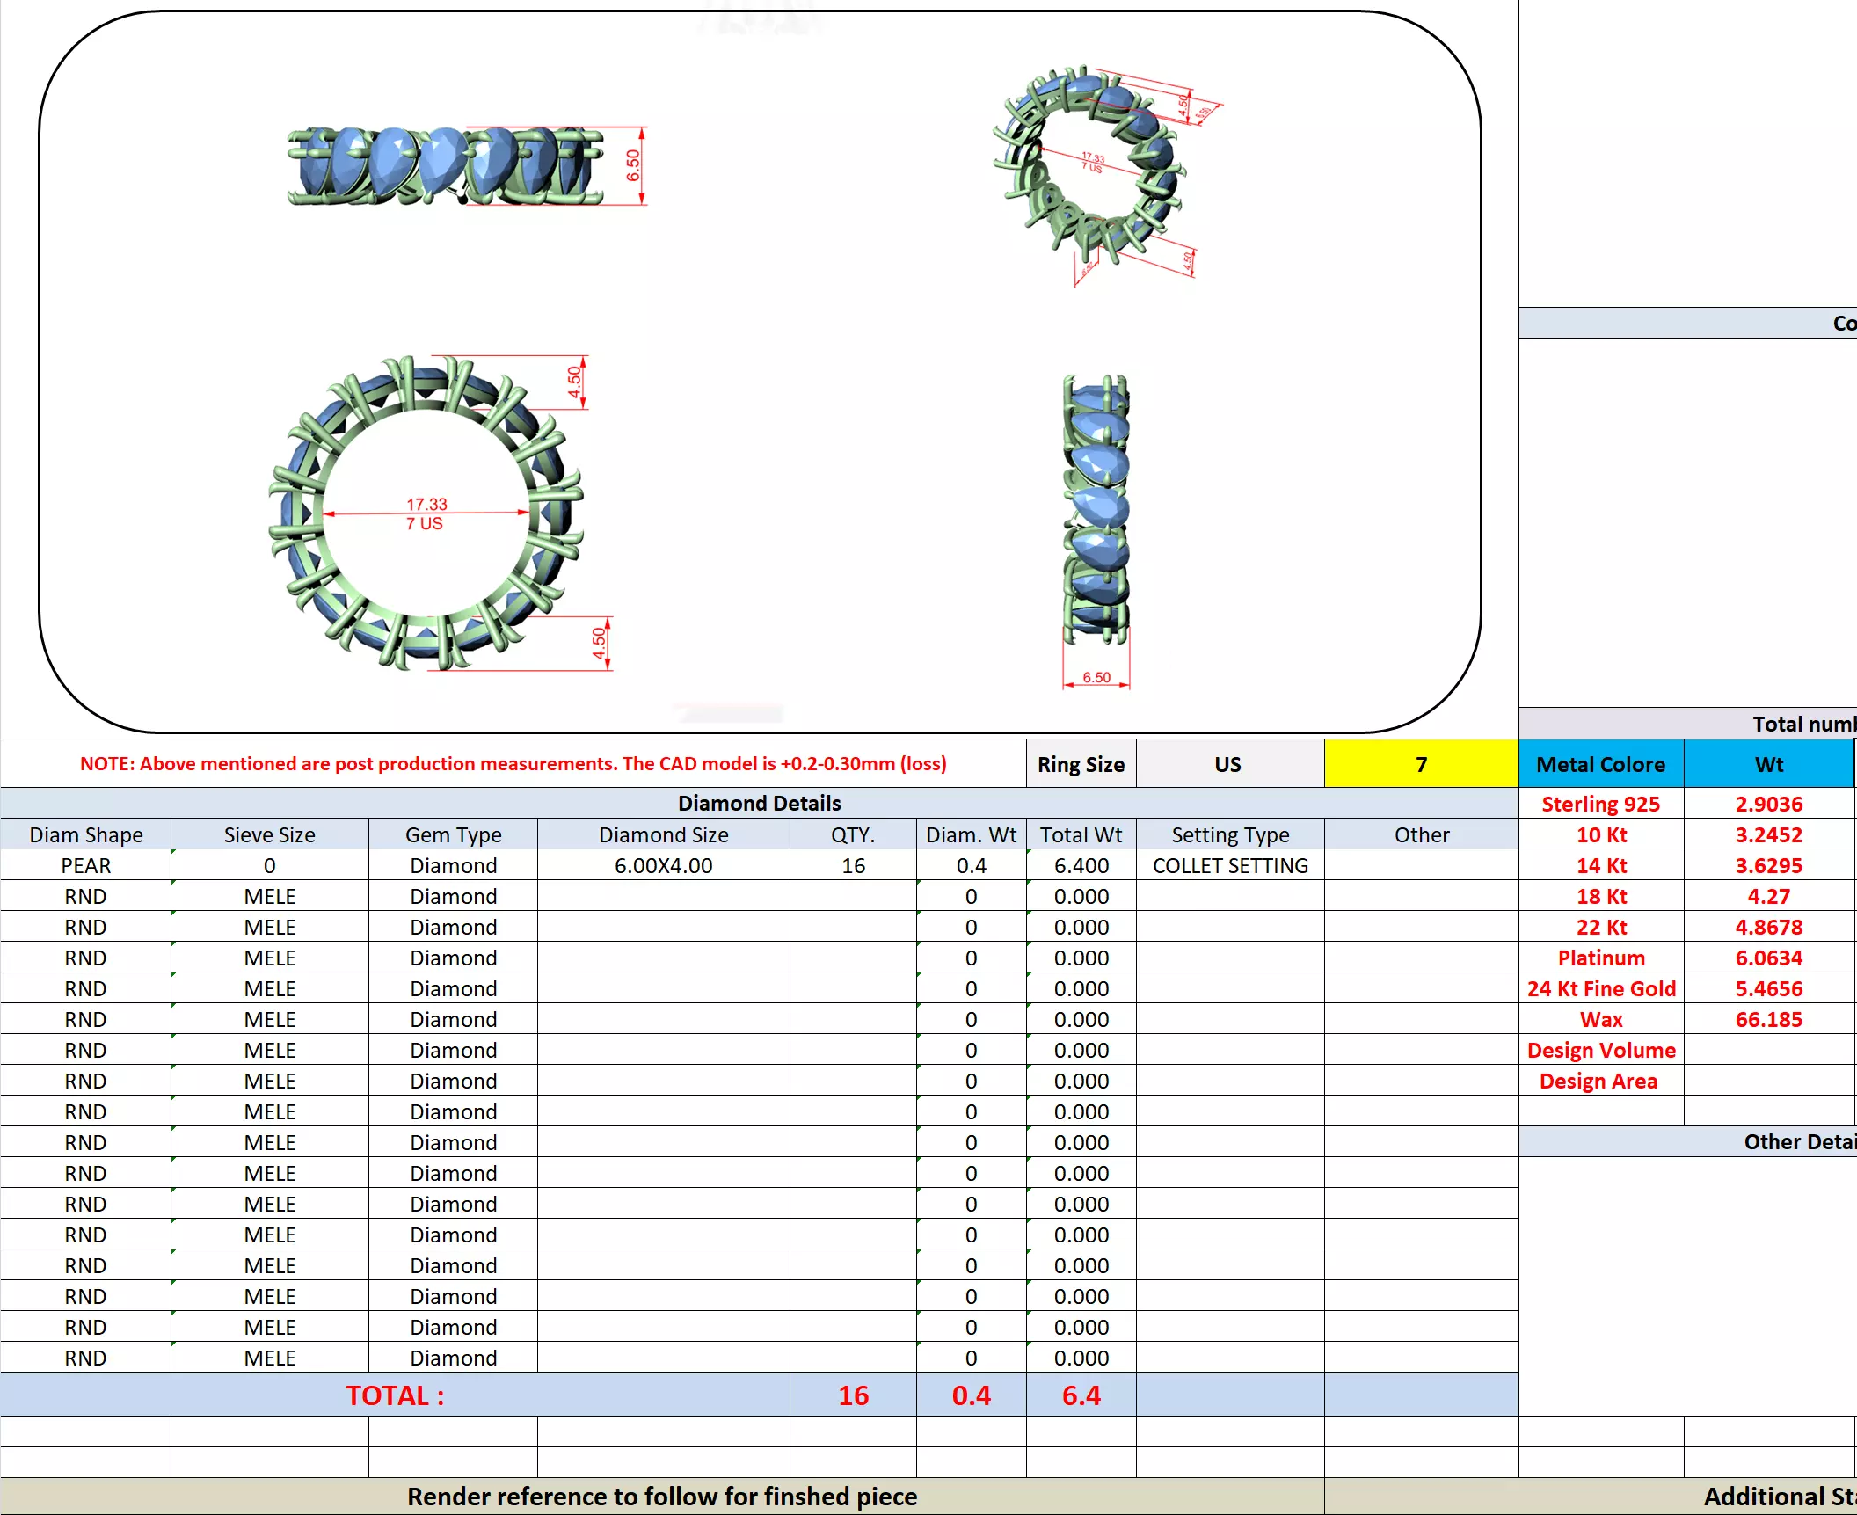Click the Diamond Details header

tap(759, 803)
